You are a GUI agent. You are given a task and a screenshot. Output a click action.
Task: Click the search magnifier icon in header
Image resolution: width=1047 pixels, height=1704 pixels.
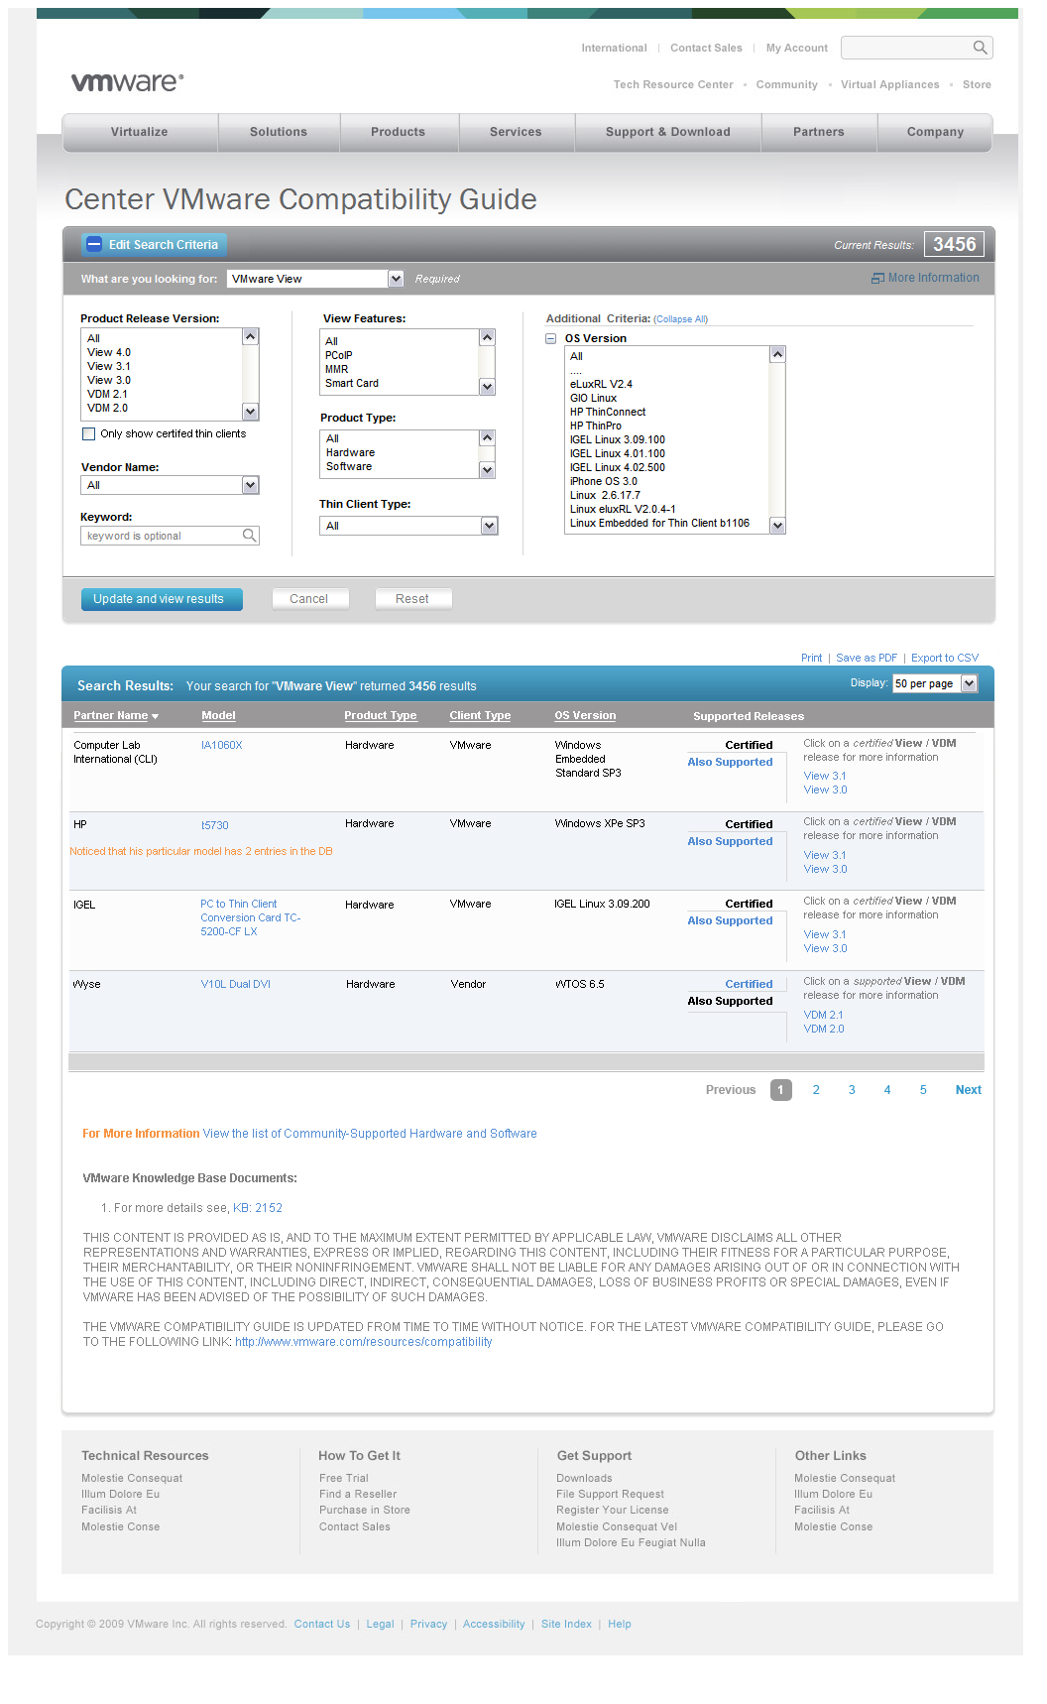click(980, 48)
